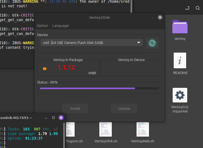The width and height of the screenshot is (203, 148).
Task: Click the Tasks: 163 text in htop
Action: tap(19, 129)
